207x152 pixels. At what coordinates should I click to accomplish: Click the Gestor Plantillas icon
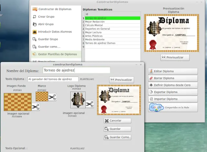[35, 54]
